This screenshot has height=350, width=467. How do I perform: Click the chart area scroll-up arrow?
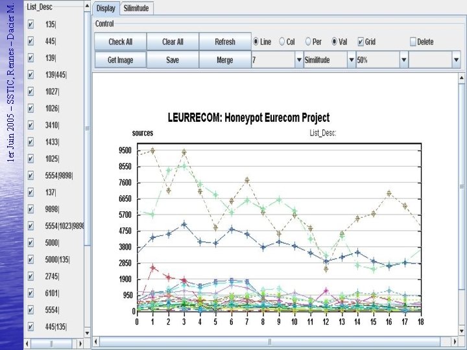(461, 78)
